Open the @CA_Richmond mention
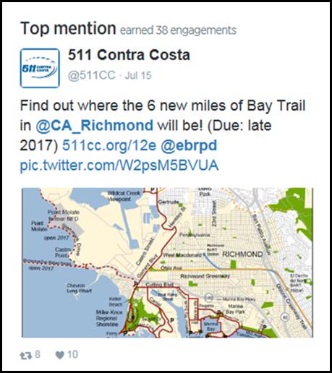 click(94, 126)
